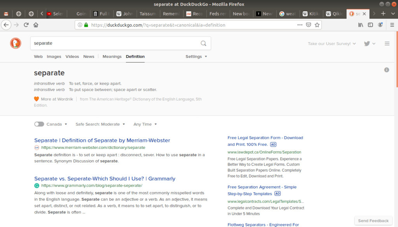Open the Any Time filter dropdown
This screenshot has height=227, width=398.
[145, 124]
